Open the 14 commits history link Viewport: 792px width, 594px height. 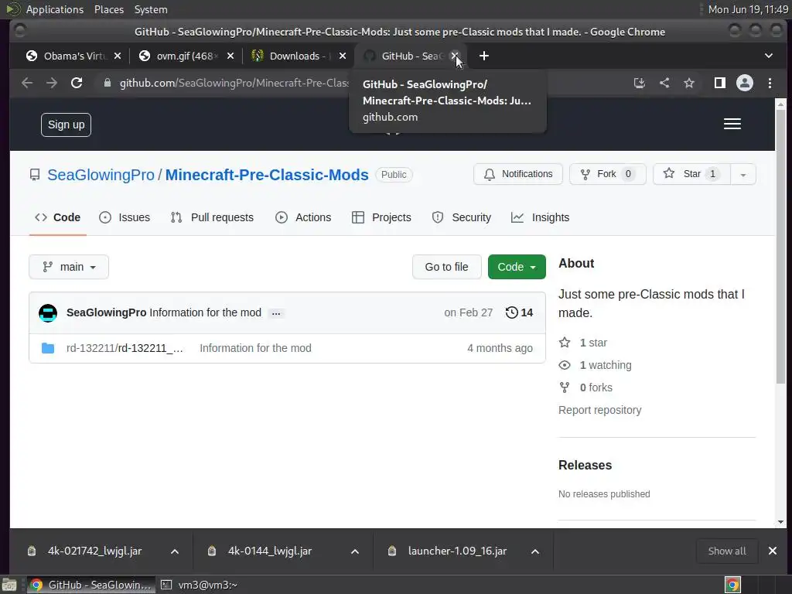pyautogui.click(x=519, y=312)
